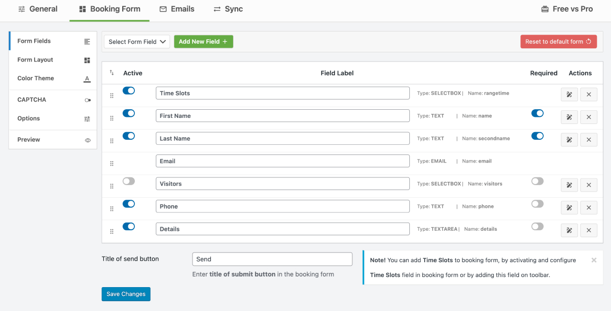
Task: Open Preview in sidebar
Action: pyautogui.click(x=53, y=140)
